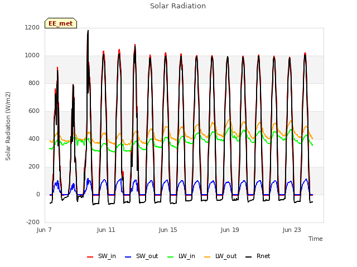Click the 600 y-axis tick label
The width and height of the screenshot is (357, 267).
(x=34, y=111)
